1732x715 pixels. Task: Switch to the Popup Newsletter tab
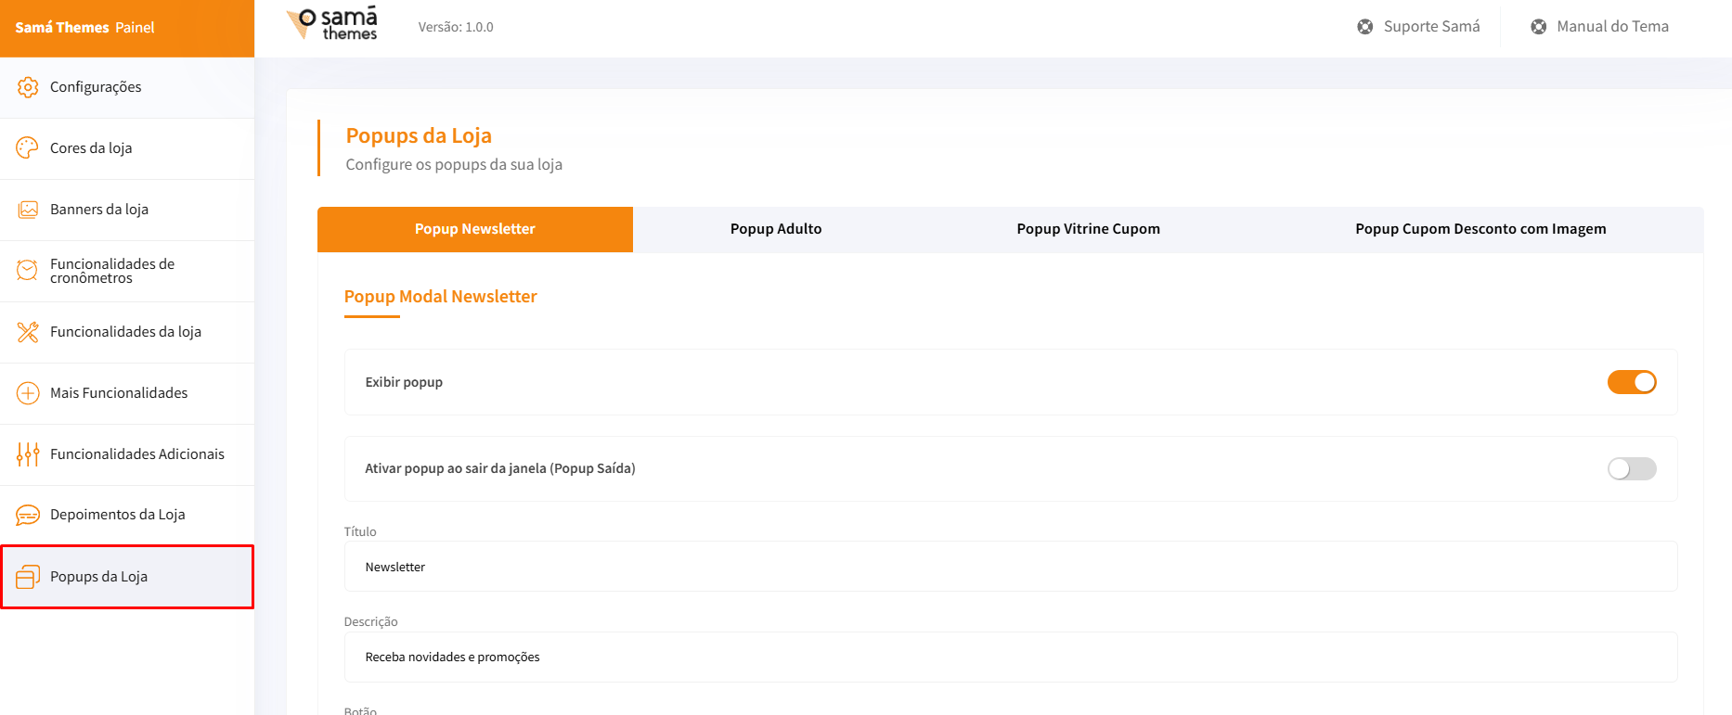click(x=475, y=229)
